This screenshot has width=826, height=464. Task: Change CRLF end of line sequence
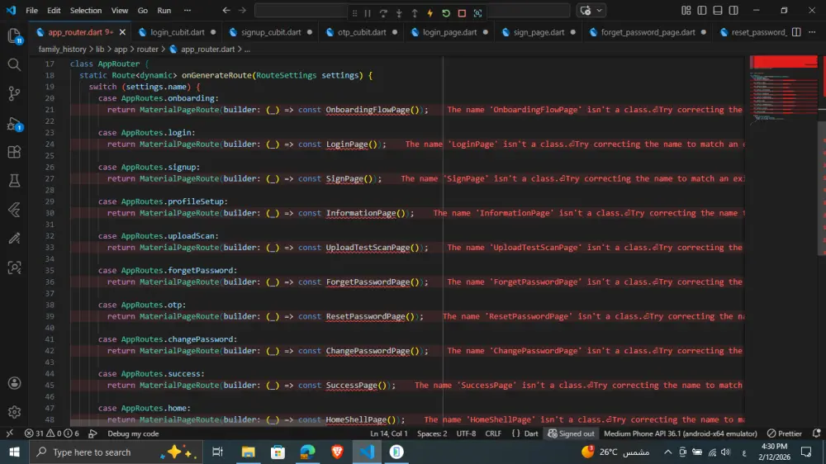pos(493,433)
